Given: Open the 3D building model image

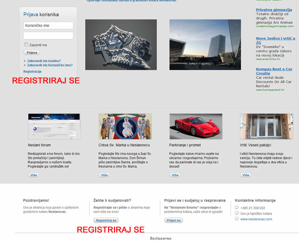Looking at the screenshot, I should (121, 45).
